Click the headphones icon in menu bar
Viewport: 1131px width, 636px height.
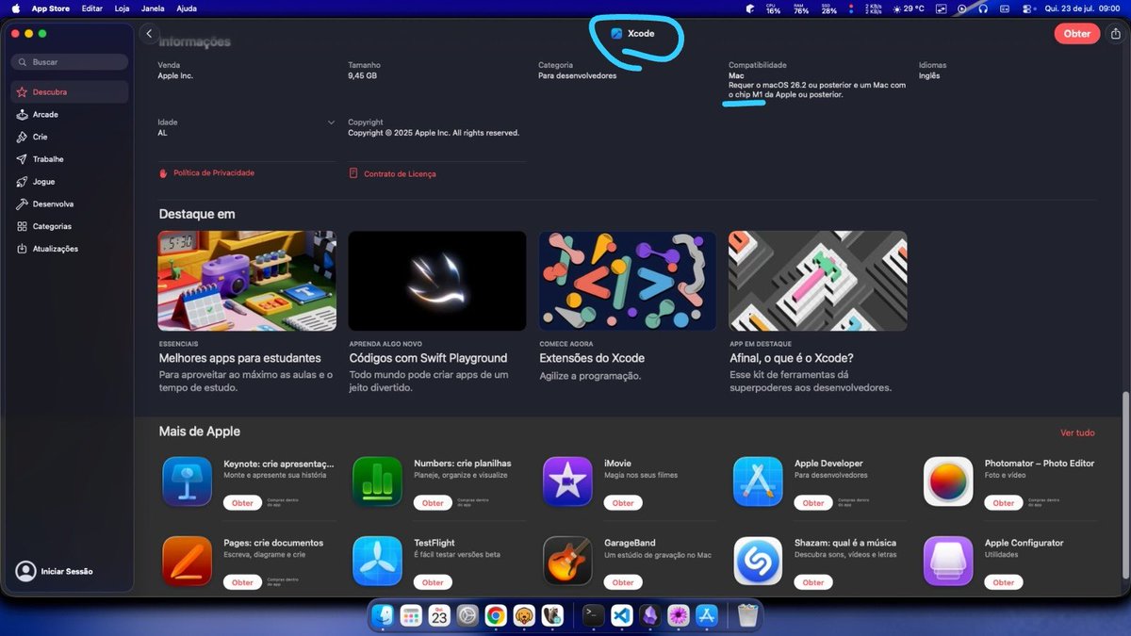(982, 8)
